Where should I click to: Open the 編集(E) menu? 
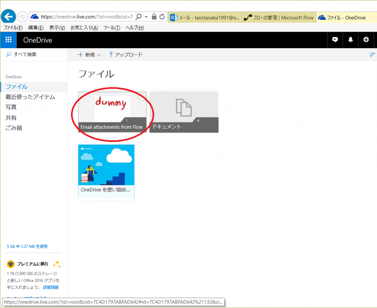pyautogui.click(x=36, y=28)
